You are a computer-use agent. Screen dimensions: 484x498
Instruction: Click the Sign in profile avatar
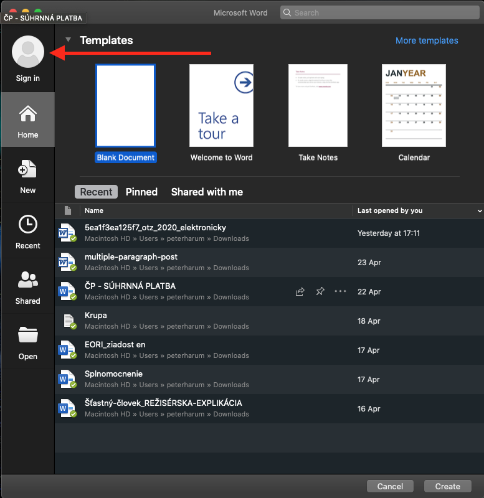click(28, 52)
